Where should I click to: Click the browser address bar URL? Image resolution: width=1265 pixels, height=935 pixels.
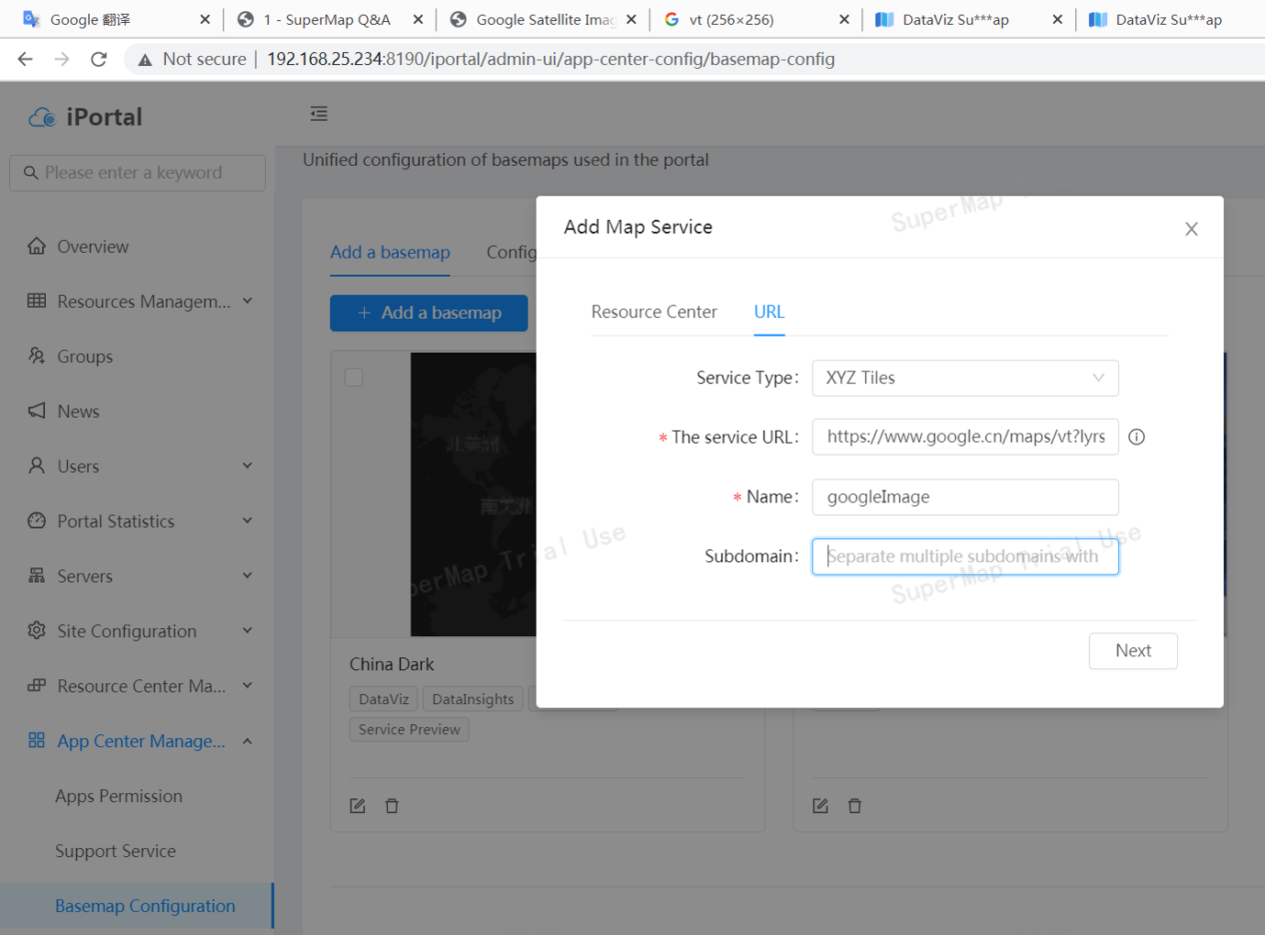tap(550, 60)
